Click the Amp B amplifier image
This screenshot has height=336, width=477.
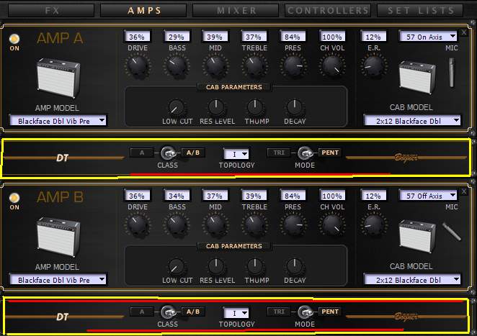coord(58,237)
